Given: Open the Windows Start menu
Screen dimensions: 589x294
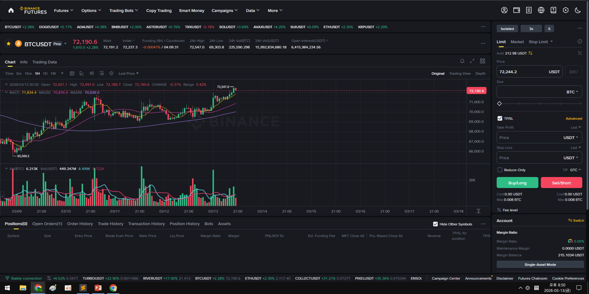Looking at the screenshot, I should (x=7, y=288).
